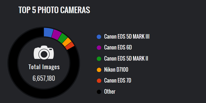This screenshot has width=206, height=103.
Task: Click the orange Nikon D7100 legend dot
Action: (x=99, y=70)
